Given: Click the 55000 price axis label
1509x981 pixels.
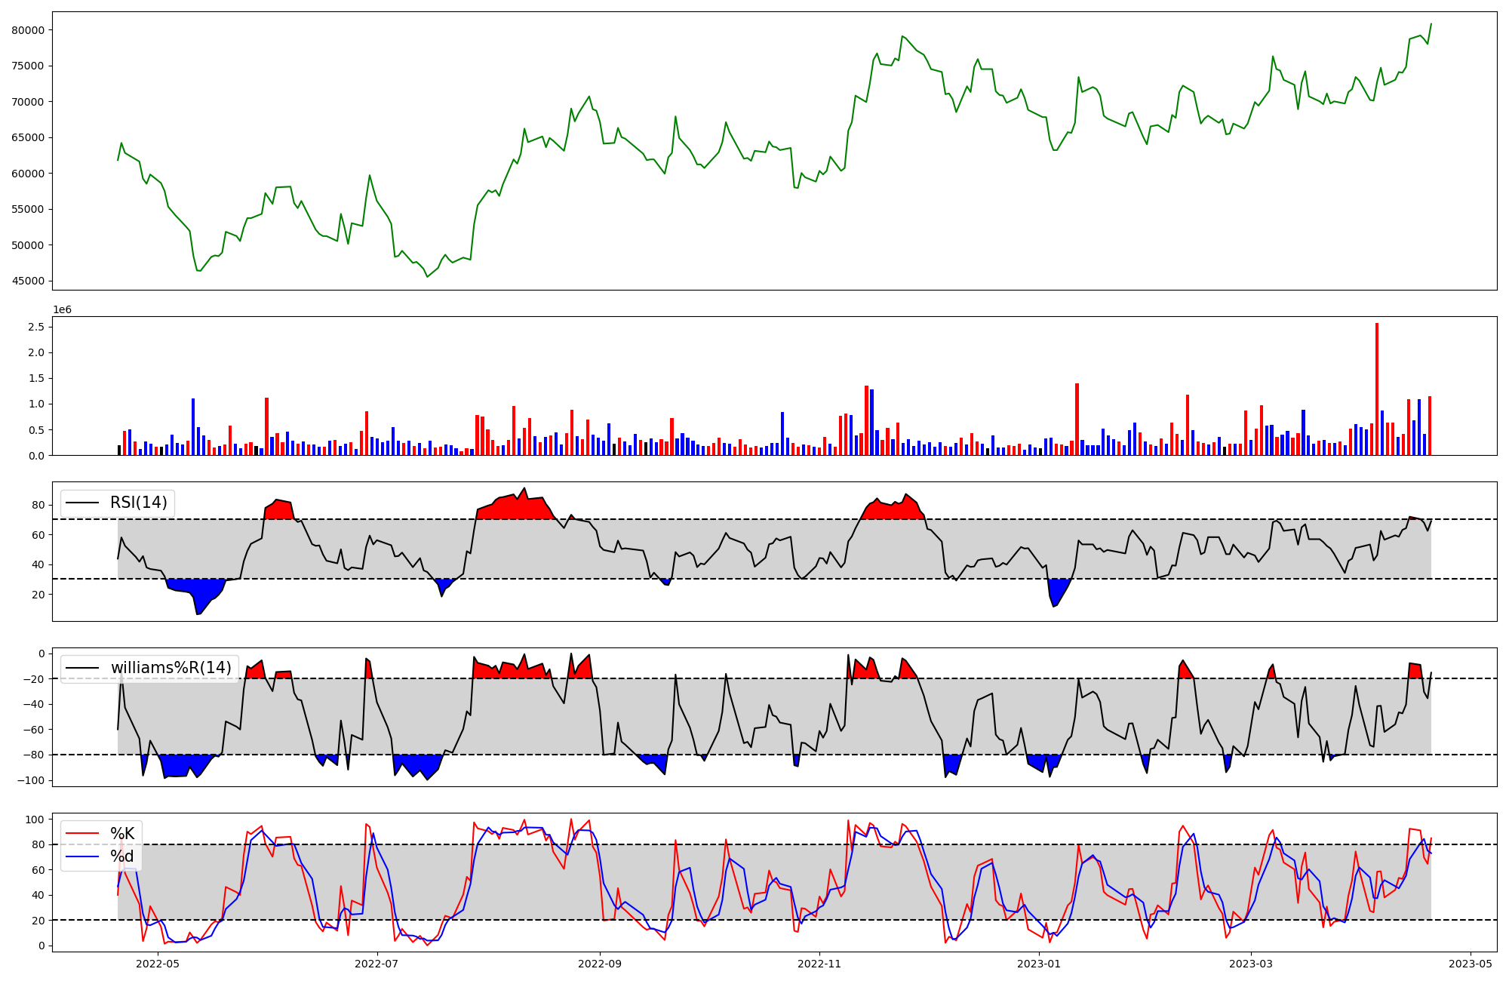Looking at the screenshot, I should (x=28, y=209).
